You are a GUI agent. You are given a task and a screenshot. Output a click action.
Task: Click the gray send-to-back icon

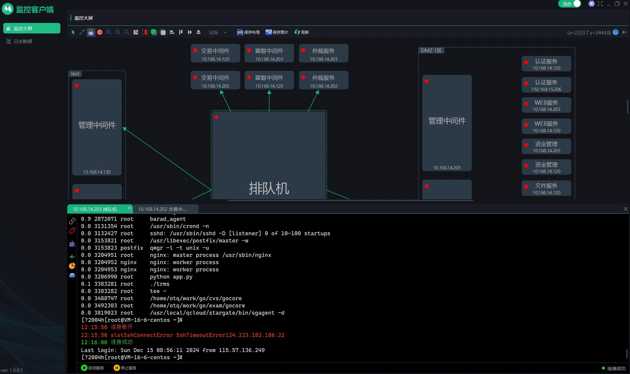[163, 32]
